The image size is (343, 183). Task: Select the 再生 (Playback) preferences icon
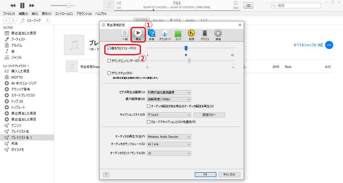[x=138, y=35]
